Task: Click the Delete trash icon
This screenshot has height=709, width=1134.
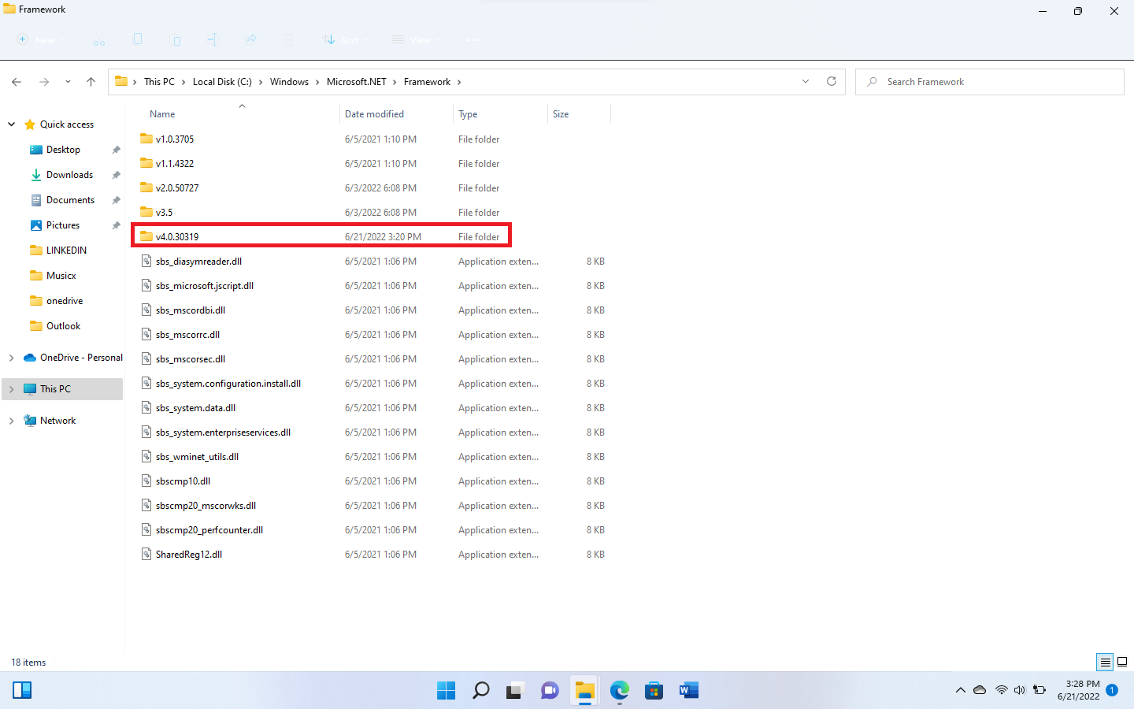Action: (x=288, y=39)
